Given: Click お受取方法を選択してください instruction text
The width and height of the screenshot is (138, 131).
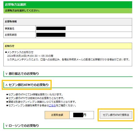Looking at the screenshot, I should [22, 10].
